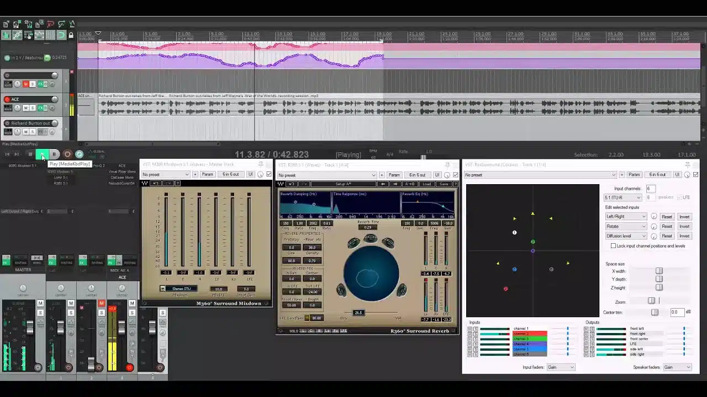
Task: Click Param button in R360 window
Action: (394, 175)
